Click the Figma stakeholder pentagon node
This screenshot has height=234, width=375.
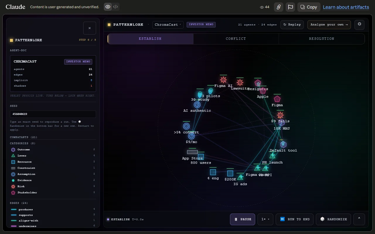tap(277, 99)
